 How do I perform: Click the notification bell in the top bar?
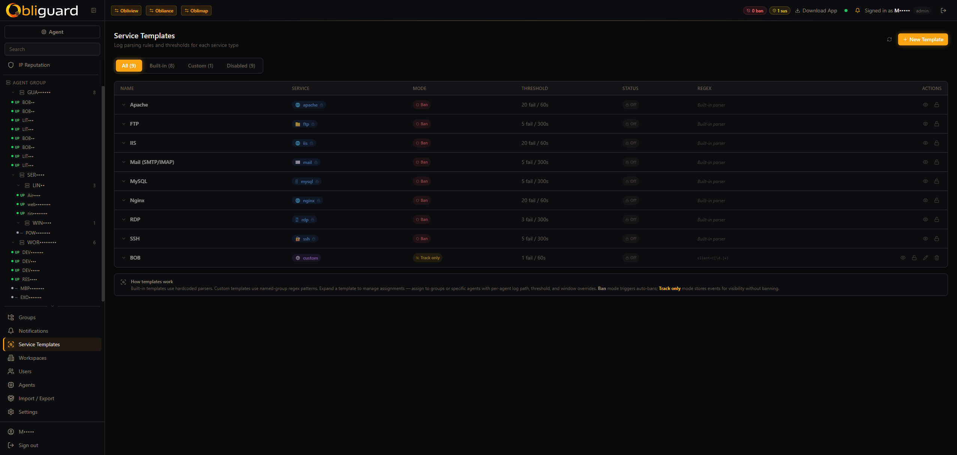coord(857,11)
